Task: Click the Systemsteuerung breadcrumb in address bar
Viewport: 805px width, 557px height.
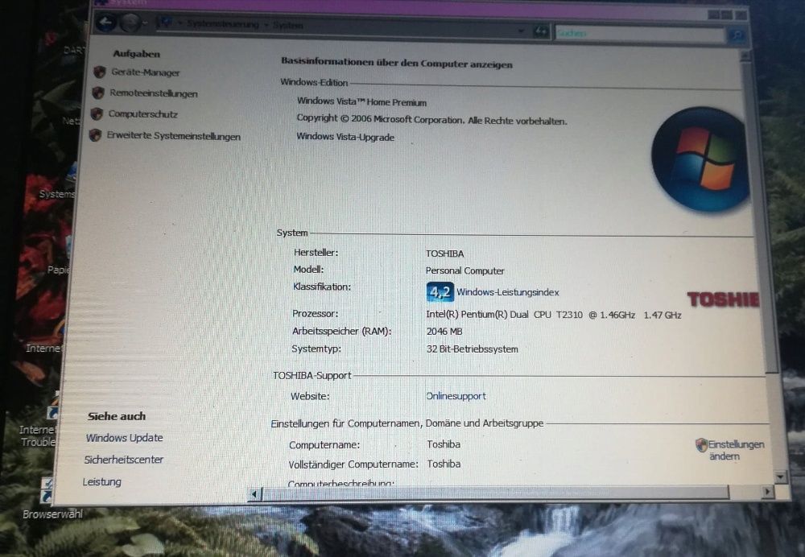Action: coord(223,23)
